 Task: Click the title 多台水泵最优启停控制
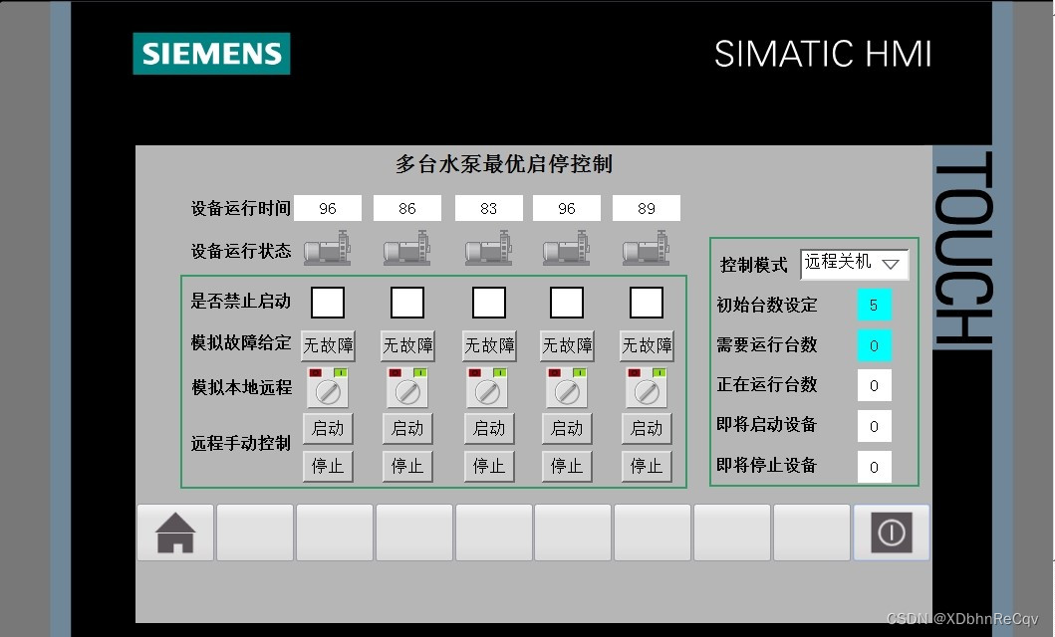click(504, 164)
